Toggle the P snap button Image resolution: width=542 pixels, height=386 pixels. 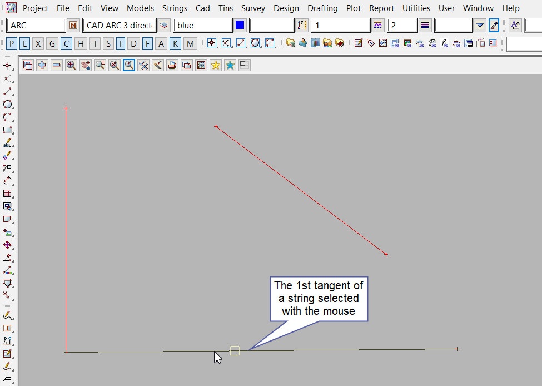pos(12,44)
